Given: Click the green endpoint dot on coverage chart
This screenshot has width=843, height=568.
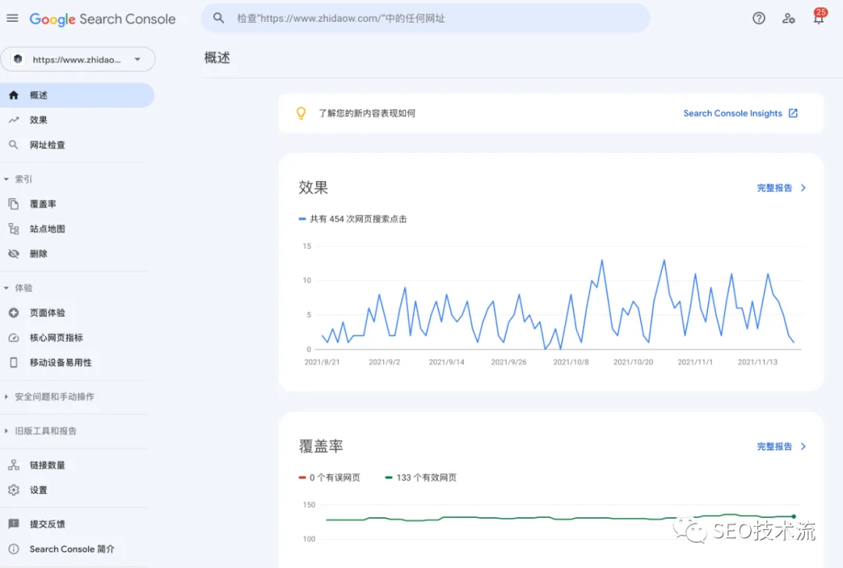Looking at the screenshot, I should pyautogui.click(x=794, y=517).
